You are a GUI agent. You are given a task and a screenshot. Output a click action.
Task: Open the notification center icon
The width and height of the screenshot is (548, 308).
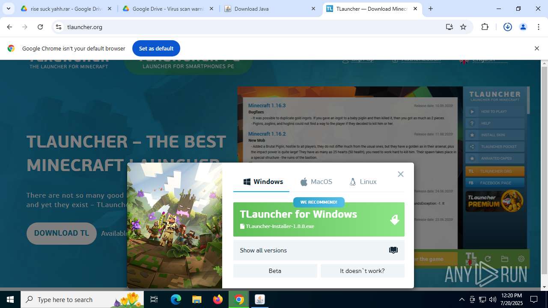point(534,299)
